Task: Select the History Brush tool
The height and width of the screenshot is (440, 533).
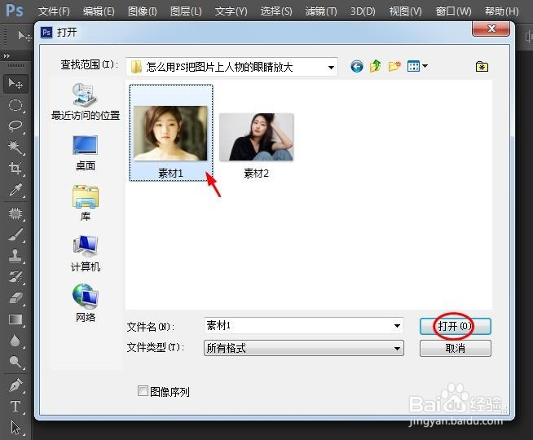Action: 15,276
